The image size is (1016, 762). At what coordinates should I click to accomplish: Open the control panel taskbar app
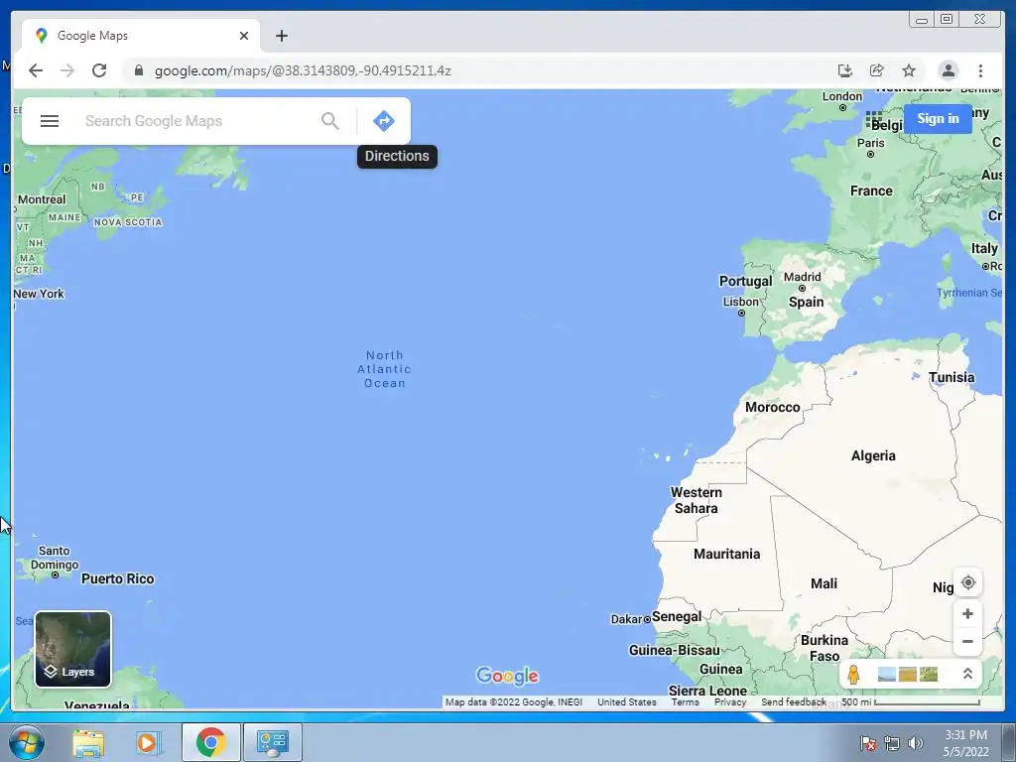pos(272,742)
